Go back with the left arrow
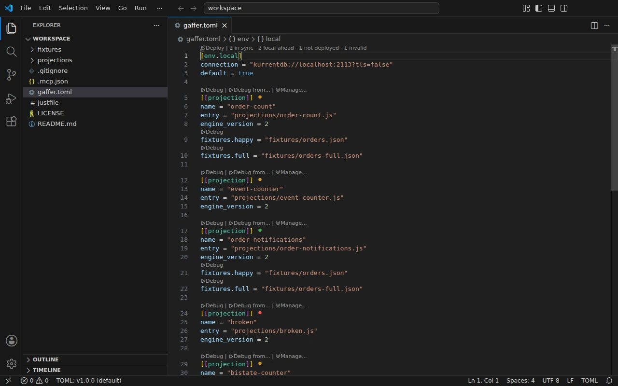The height and width of the screenshot is (386, 618). click(x=181, y=8)
